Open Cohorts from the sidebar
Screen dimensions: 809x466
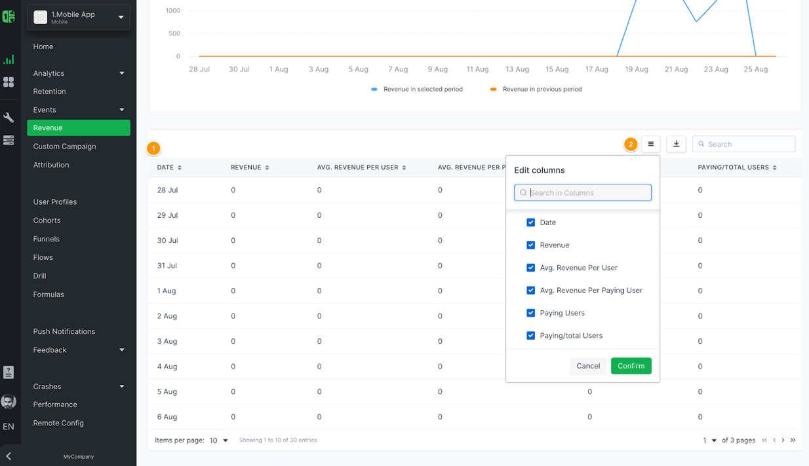(47, 221)
